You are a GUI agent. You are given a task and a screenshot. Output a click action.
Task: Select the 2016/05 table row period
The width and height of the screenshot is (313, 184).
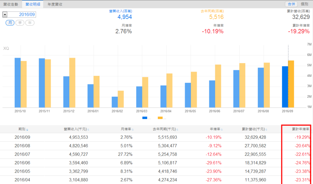[x=22, y=171]
